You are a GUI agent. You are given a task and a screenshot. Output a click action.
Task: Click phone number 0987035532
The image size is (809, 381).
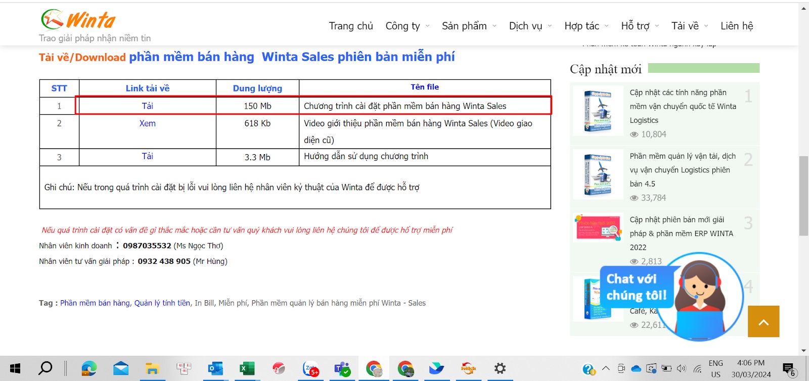coord(147,246)
